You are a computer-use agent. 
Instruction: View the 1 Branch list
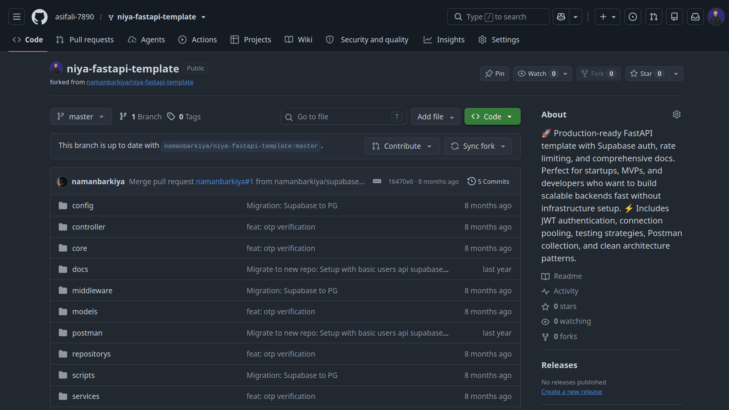[x=140, y=116]
